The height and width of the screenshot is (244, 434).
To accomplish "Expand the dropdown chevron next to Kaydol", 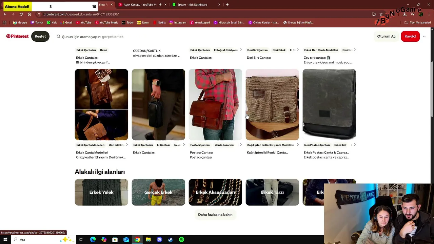I will pyautogui.click(x=424, y=37).
